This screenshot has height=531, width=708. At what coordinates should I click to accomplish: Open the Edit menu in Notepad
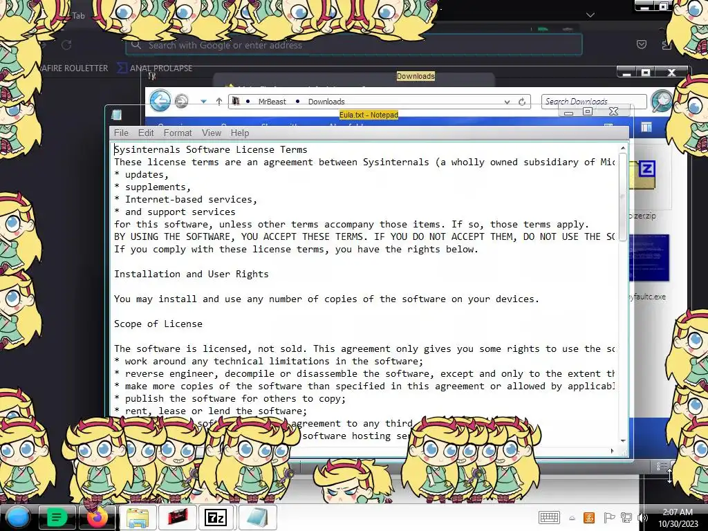tap(146, 133)
